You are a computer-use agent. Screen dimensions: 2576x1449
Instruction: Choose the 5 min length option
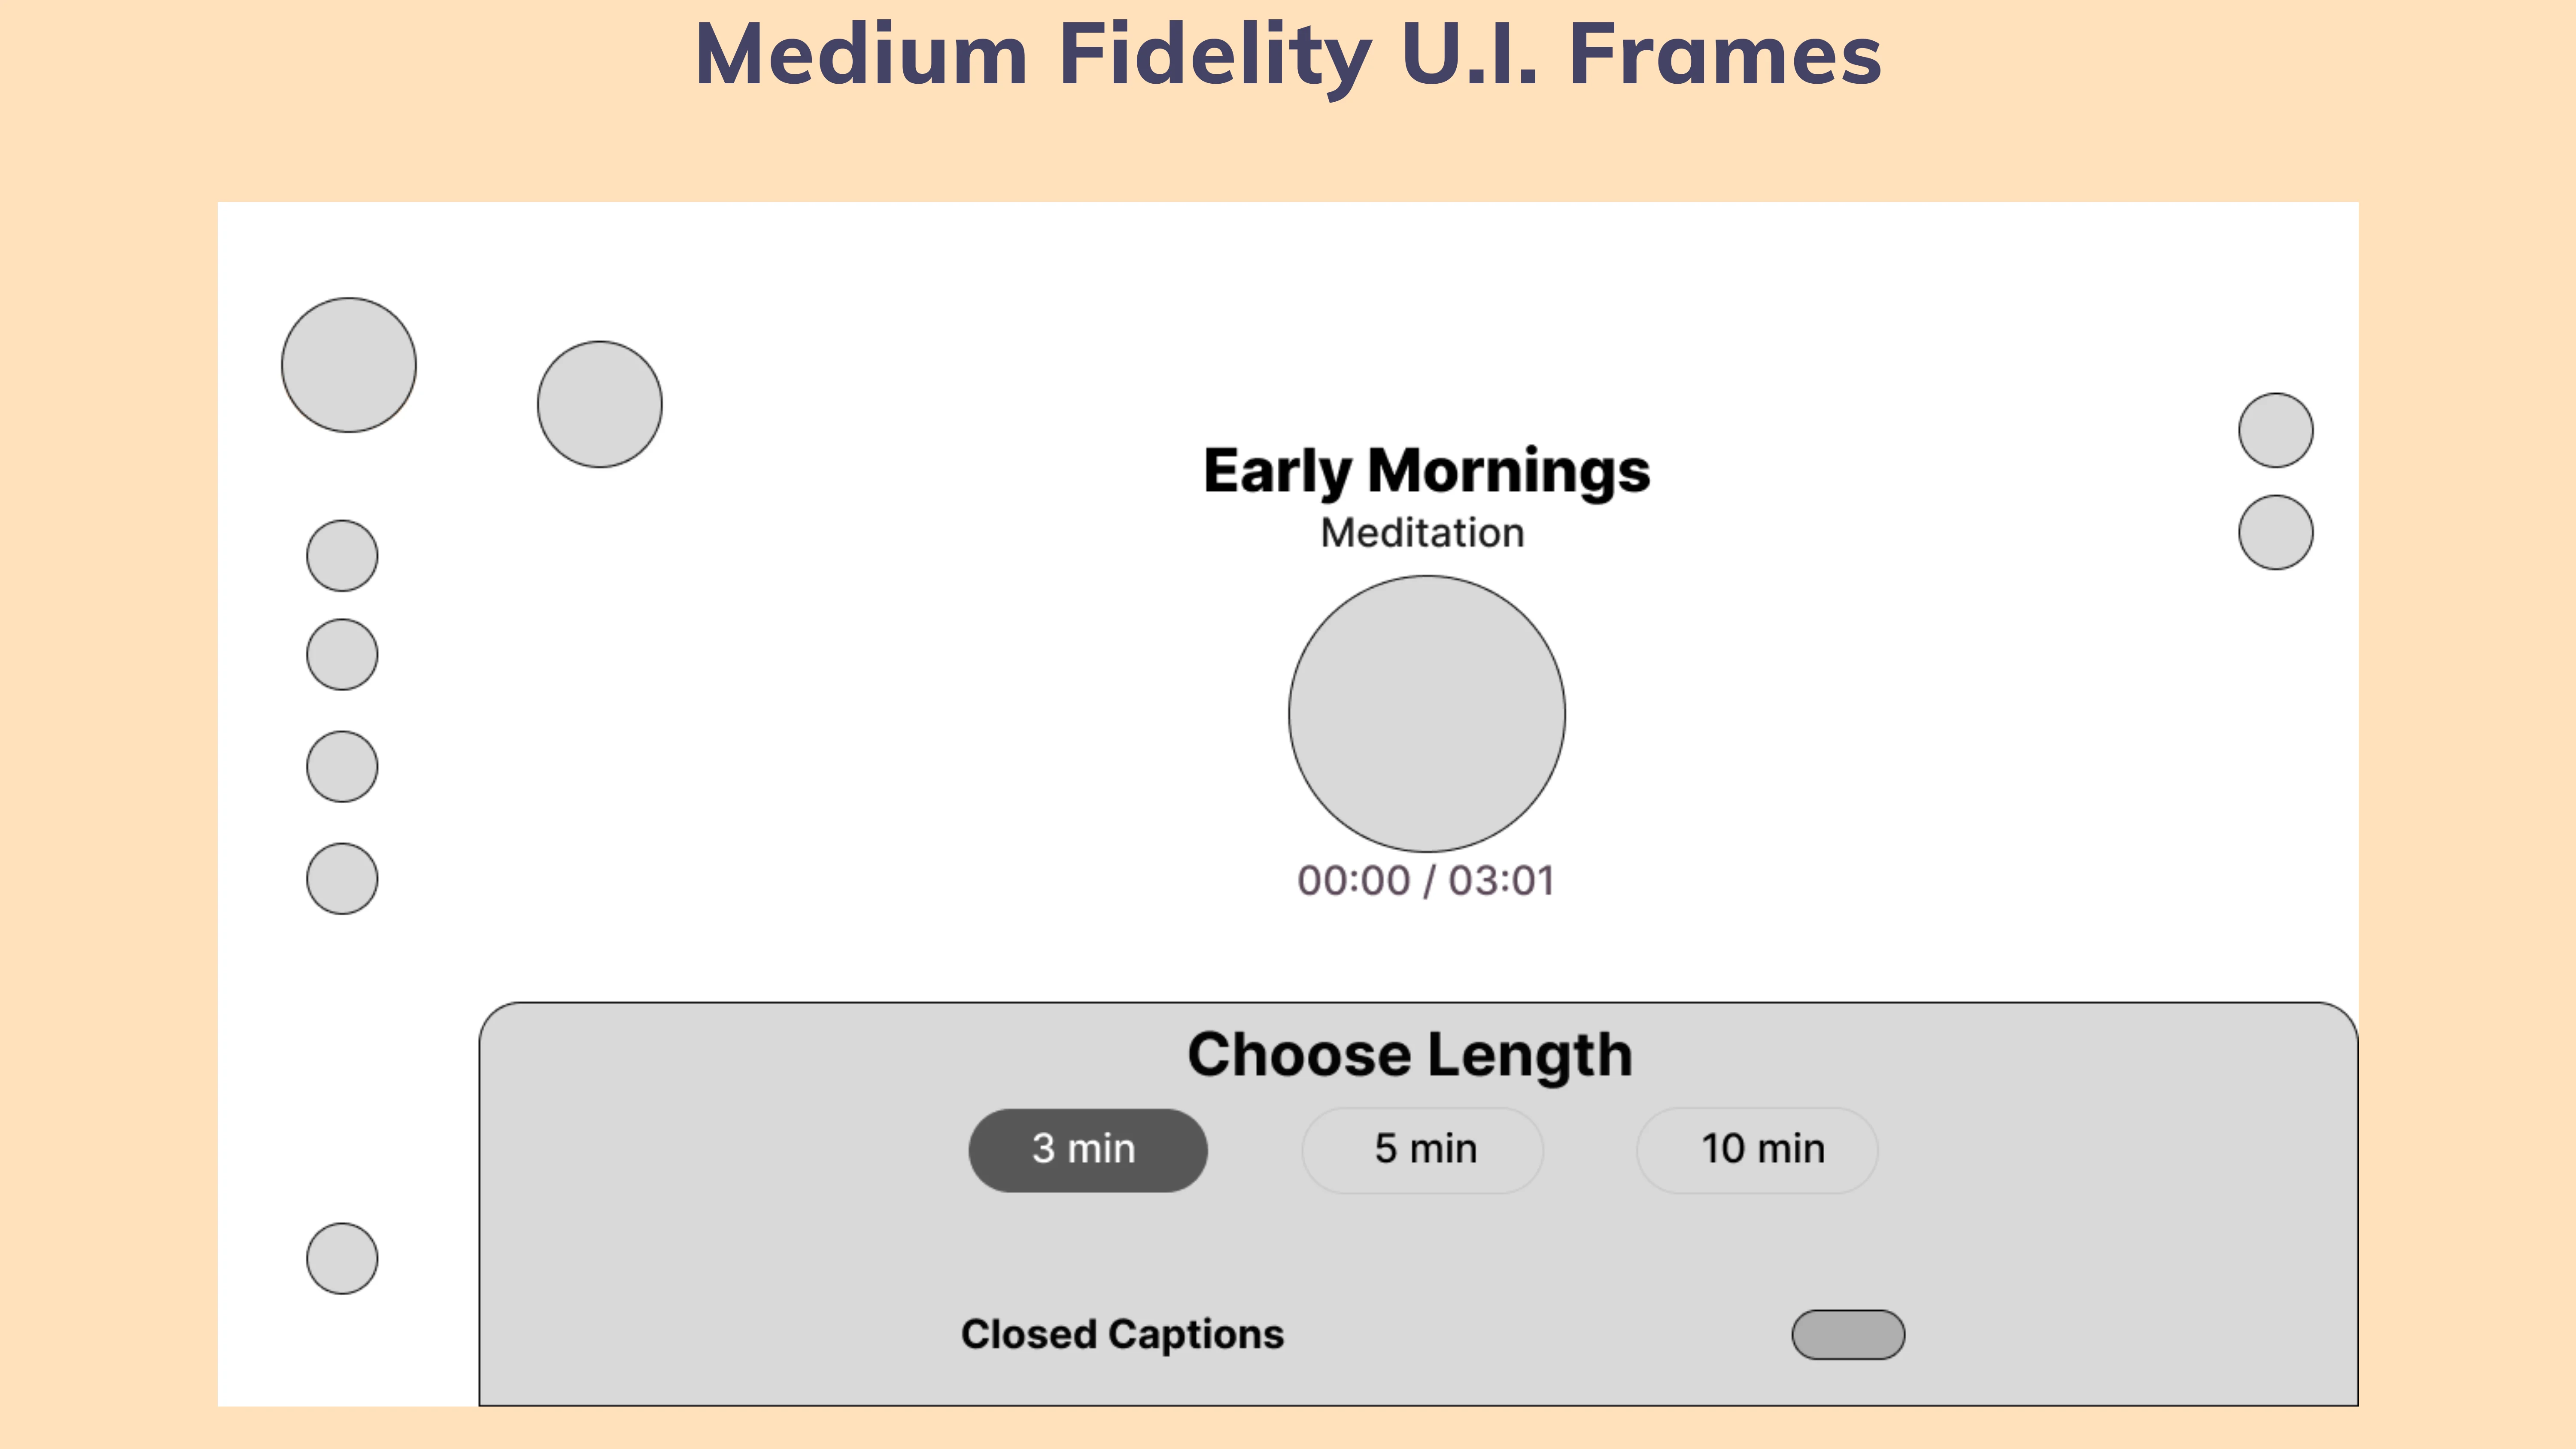pyautogui.click(x=1423, y=1150)
